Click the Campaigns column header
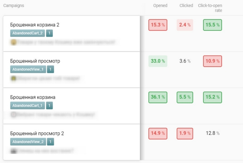This screenshot has height=163, width=243. point(13,6)
